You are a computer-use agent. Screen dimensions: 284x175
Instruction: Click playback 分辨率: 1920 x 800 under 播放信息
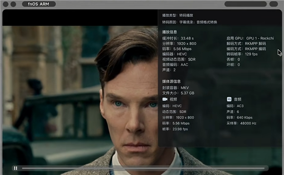(179, 44)
